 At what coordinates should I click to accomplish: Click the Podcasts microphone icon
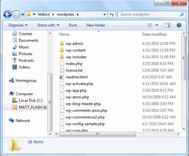(15, 60)
